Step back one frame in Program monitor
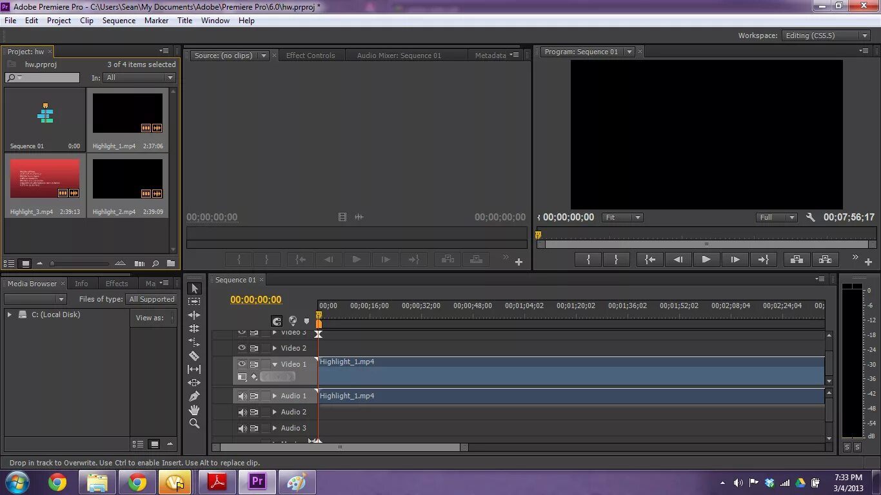Image resolution: width=881 pixels, height=495 pixels. pos(678,259)
